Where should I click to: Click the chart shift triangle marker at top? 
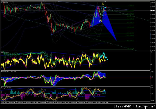point(105,2)
